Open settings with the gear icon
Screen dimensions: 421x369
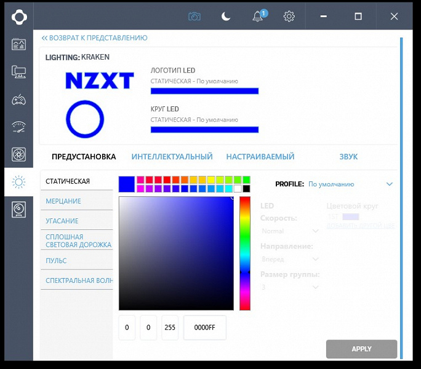tap(289, 17)
